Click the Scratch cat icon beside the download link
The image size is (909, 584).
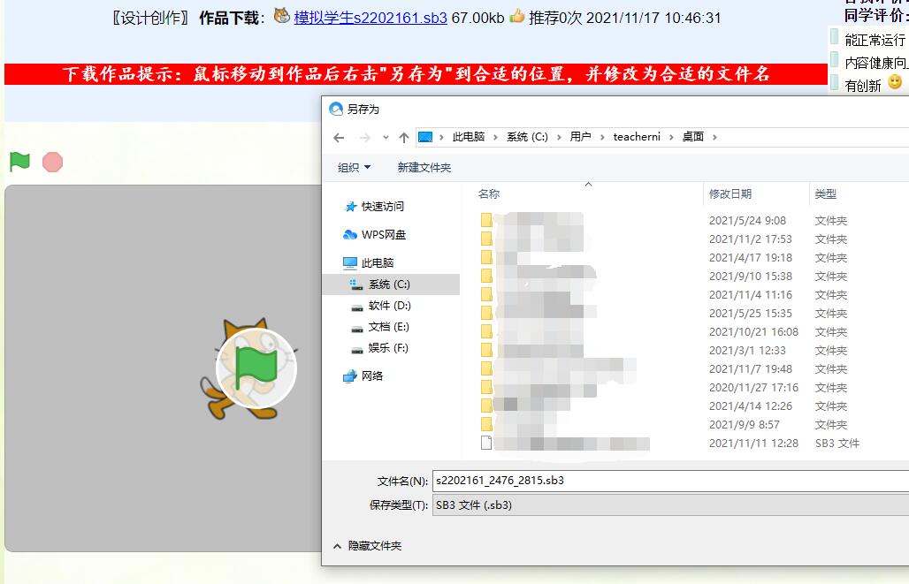282,16
